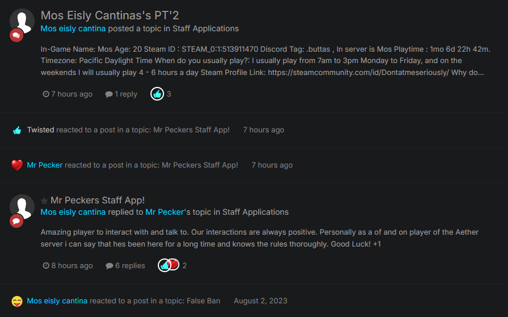Click the red heart reaction beside Mr Pecker
This screenshot has width=508, height=317.
[x=17, y=165]
